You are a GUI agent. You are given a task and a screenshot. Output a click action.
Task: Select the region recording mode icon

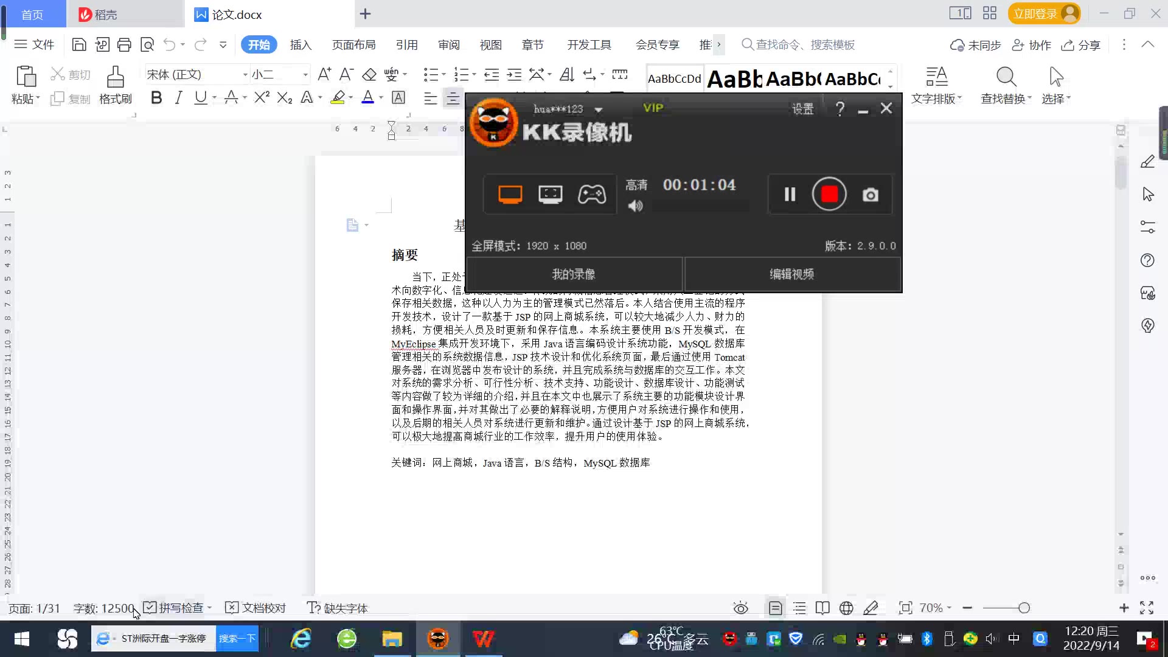550,195
